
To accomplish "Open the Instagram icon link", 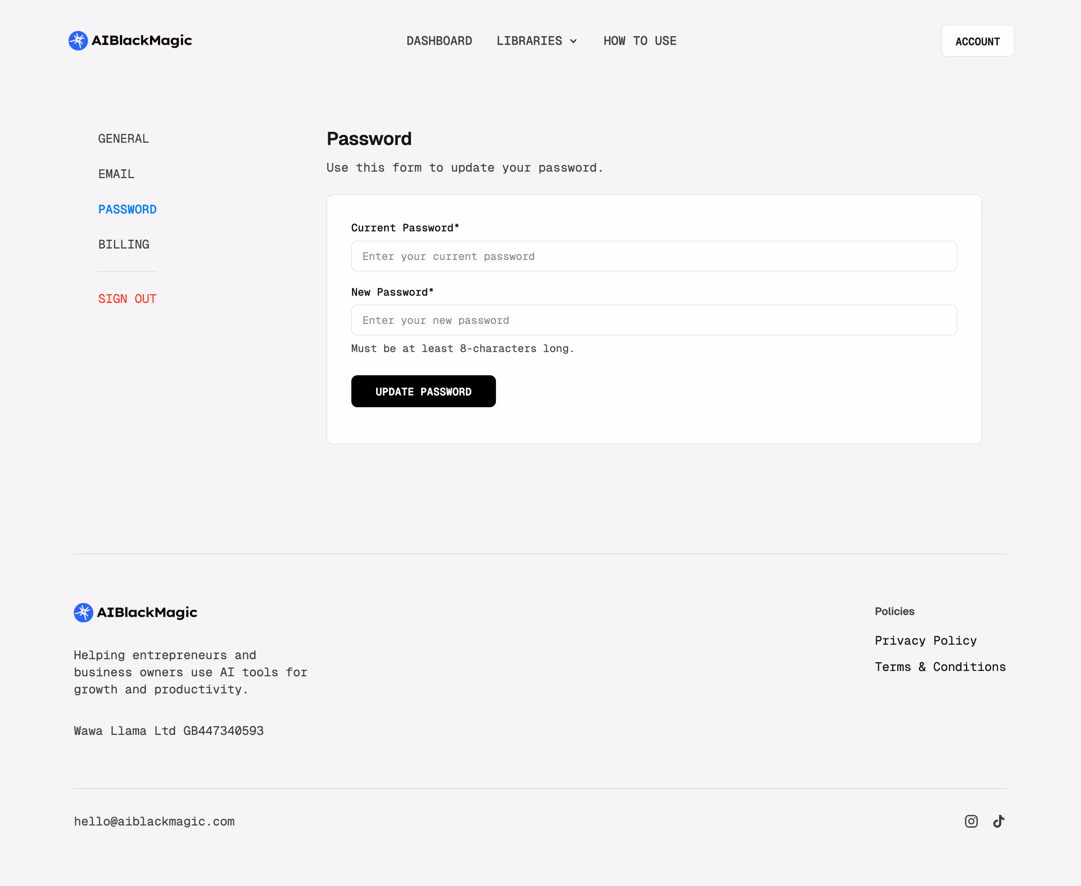I will (x=971, y=821).
